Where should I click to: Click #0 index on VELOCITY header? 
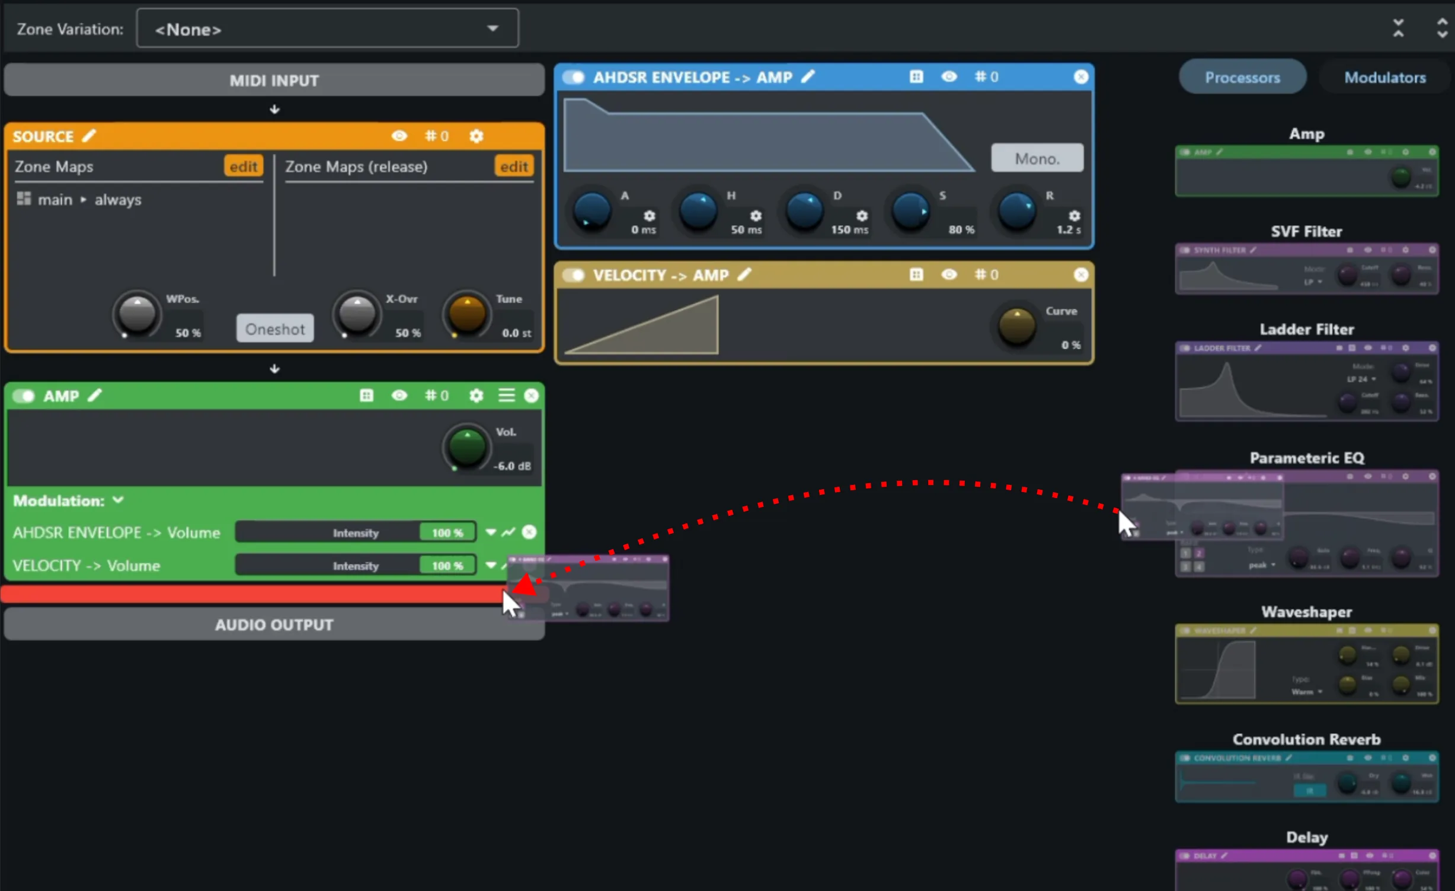pyautogui.click(x=987, y=274)
